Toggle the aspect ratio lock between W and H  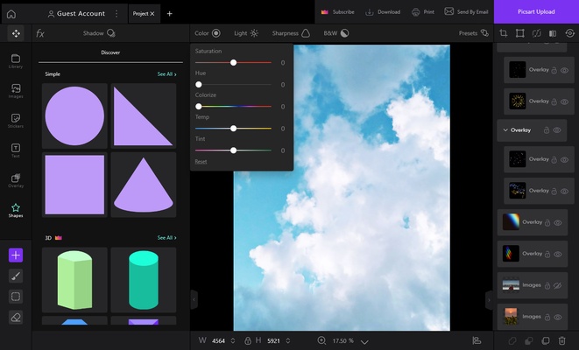pos(247,340)
